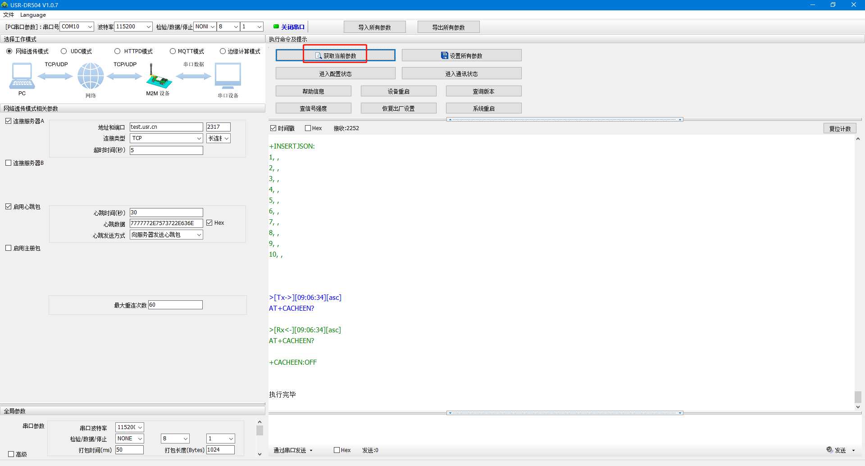Click the get current parameters button
This screenshot has height=466, width=865.
335,55
